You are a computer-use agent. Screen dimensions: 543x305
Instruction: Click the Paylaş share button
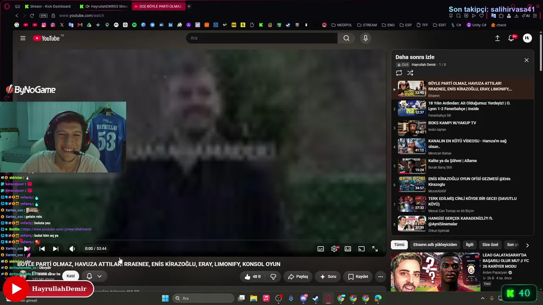(298, 277)
